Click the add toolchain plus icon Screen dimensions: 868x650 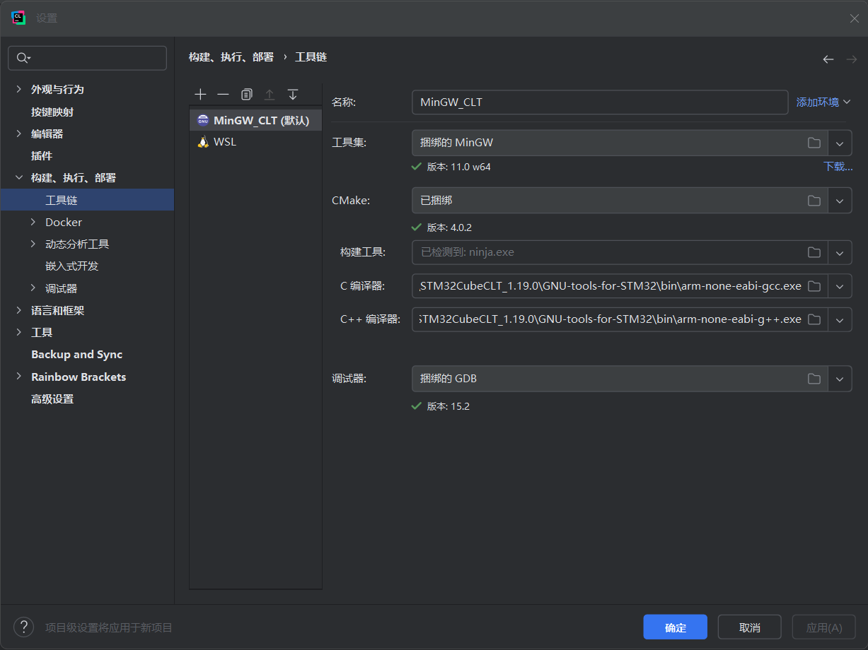(x=200, y=95)
